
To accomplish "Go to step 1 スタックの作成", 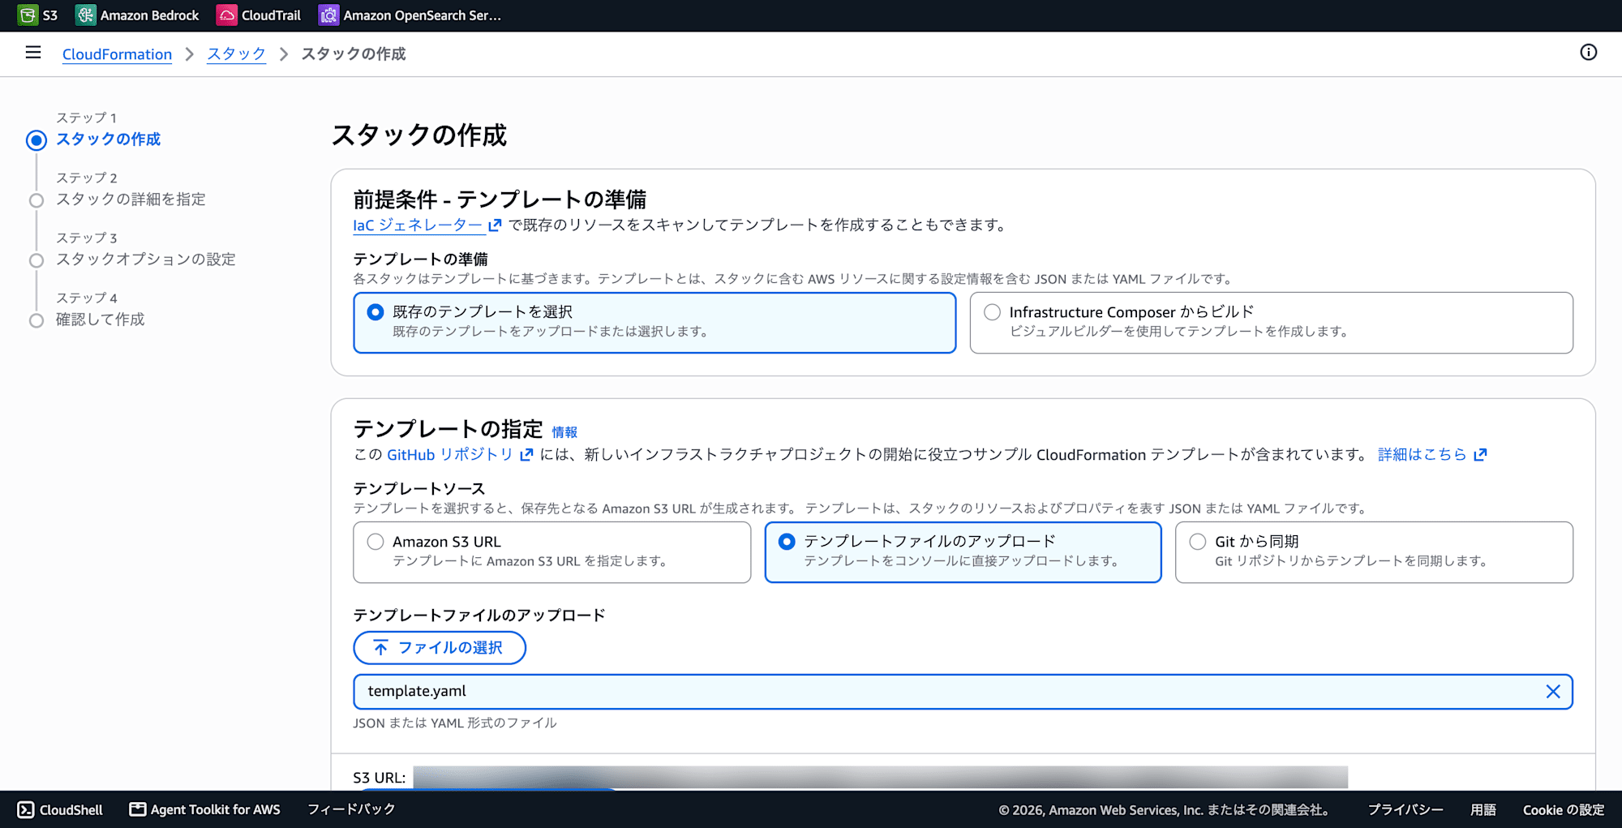I will tap(108, 139).
